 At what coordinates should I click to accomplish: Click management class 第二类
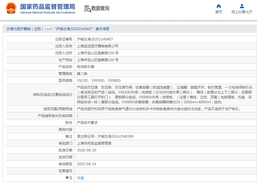tap(82, 74)
